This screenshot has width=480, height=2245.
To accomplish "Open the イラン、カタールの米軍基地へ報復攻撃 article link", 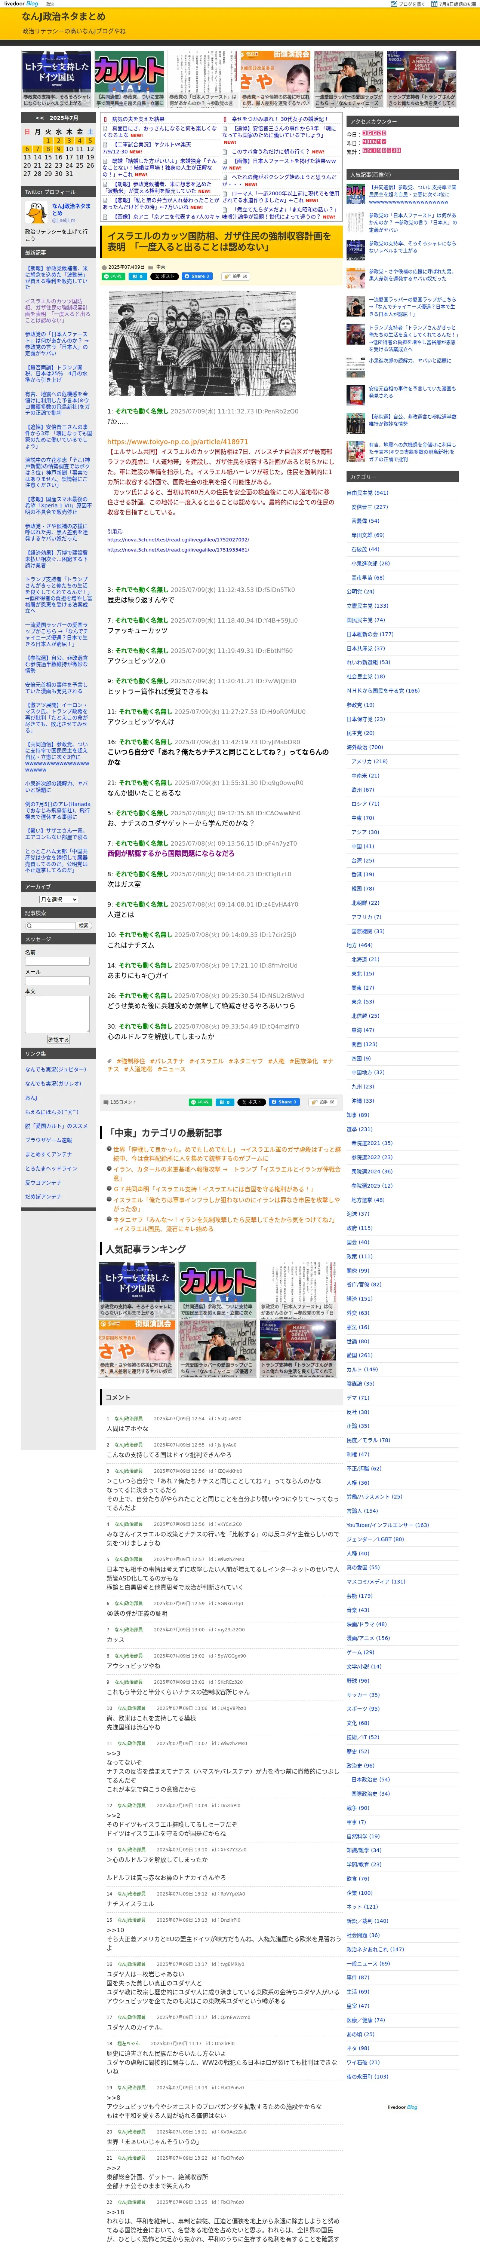I will pos(227,1173).
